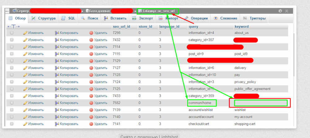Click the delete icon for row 7141
The image size is (310, 138).
pyautogui.click(x=91, y=124)
